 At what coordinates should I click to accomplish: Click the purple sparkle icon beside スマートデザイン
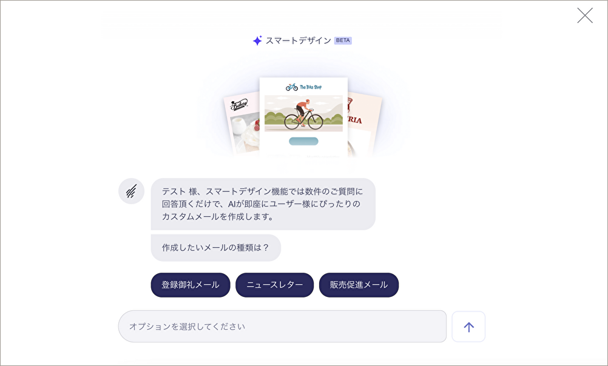click(257, 40)
